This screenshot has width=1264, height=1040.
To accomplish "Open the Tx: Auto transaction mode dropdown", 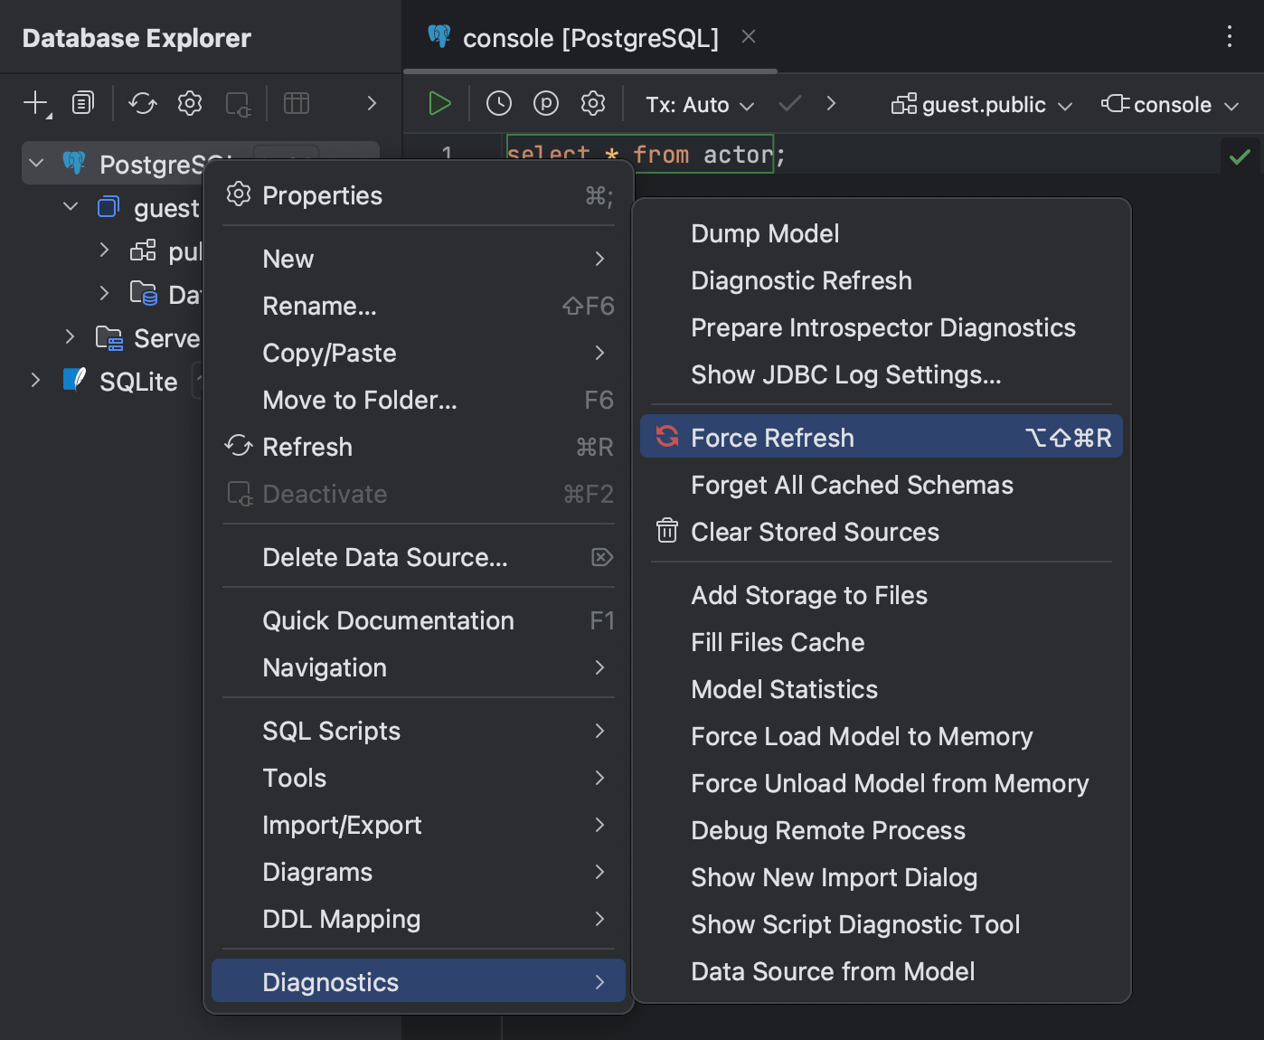I will (x=698, y=104).
